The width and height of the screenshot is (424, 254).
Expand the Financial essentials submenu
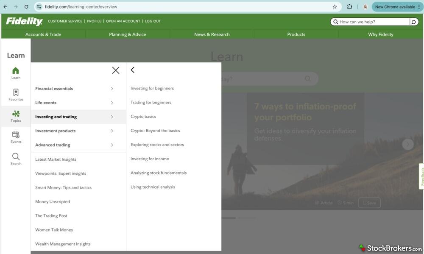click(x=74, y=89)
